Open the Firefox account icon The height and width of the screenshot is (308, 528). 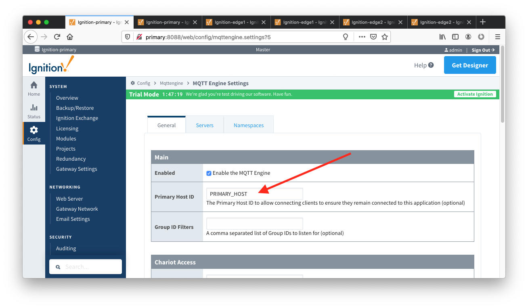click(x=468, y=37)
